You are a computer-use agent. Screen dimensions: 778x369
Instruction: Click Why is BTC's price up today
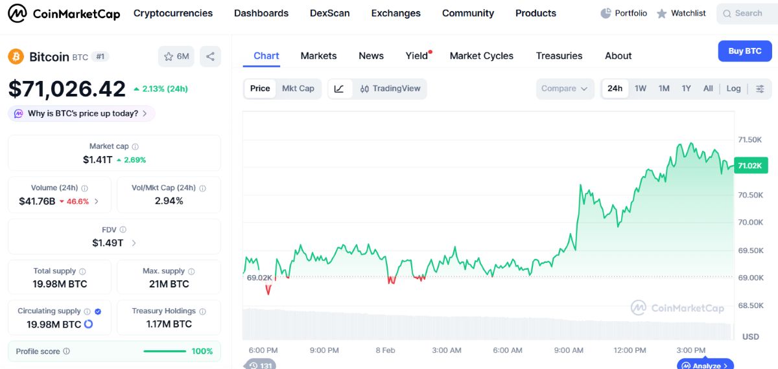click(x=82, y=114)
